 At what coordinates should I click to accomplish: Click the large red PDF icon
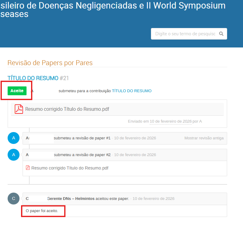point(19,109)
